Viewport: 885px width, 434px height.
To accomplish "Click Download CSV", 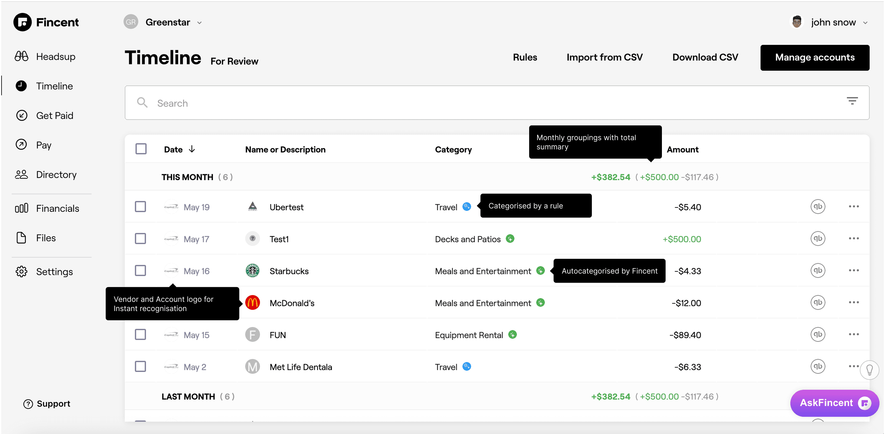I will (x=705, y=57).
